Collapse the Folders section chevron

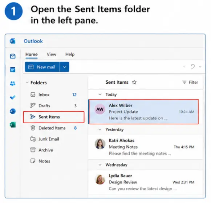pos(27,83)
